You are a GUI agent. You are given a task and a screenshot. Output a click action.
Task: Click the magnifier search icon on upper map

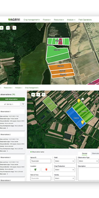click(14, 28)
